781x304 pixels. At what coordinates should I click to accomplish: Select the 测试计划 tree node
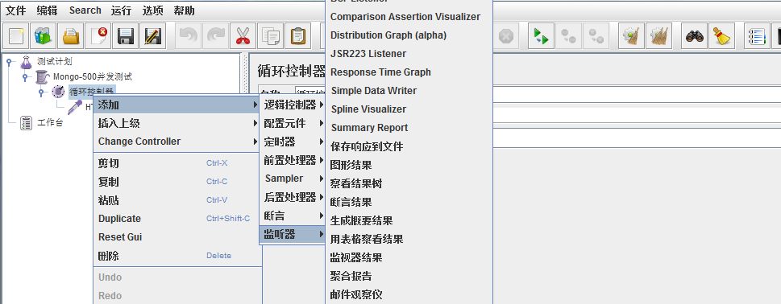pos(54,61)
